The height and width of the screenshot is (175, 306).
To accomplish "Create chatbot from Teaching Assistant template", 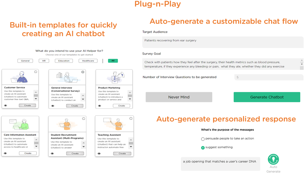I will click(x=122, y=153).
